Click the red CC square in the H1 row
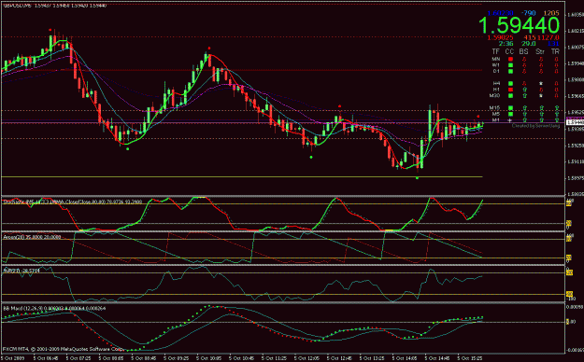The image size is (584, 362). 510,90
